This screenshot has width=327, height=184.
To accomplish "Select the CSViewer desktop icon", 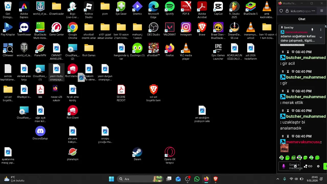I will (x=8, y=50).
